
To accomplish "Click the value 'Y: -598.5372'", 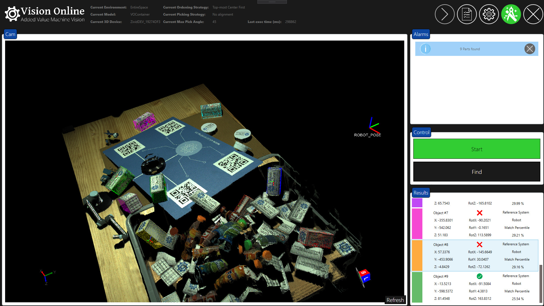I will coord(443,291).
